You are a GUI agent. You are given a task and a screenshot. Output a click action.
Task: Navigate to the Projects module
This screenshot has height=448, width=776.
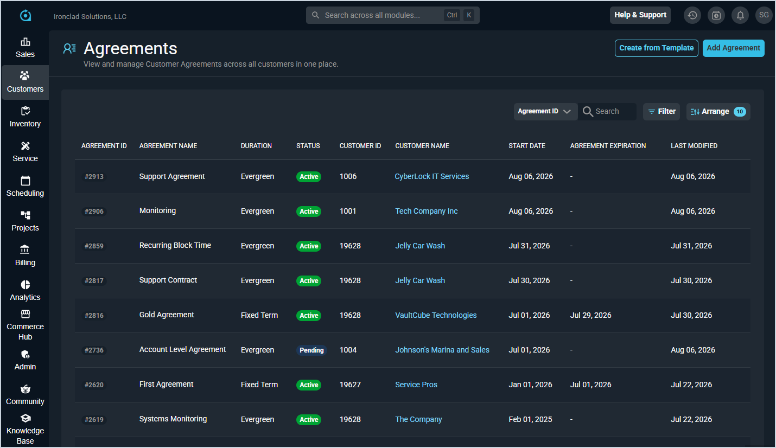(25, 221)
